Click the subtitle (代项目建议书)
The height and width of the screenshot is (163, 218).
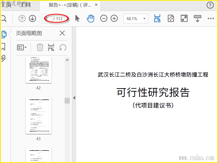[x=153, y=105]
